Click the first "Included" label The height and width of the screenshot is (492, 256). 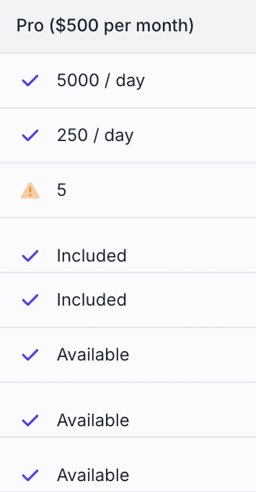(x=91, y=256)
